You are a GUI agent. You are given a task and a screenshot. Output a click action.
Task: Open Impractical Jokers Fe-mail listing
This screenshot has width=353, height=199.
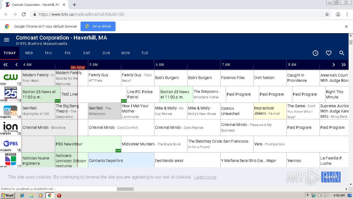(270, 111)
